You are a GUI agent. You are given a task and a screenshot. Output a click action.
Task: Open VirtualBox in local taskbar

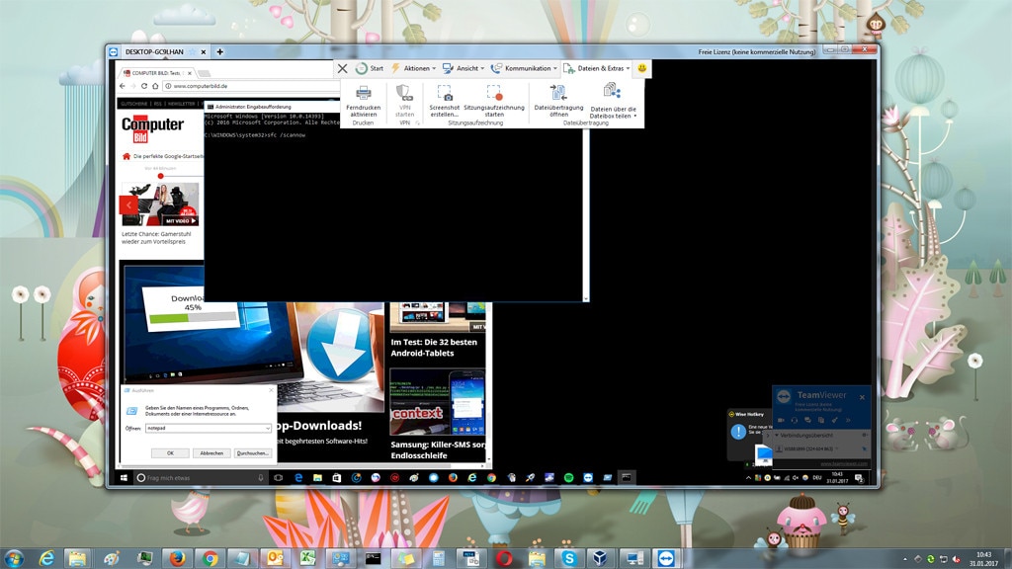(x=601, y=558)
